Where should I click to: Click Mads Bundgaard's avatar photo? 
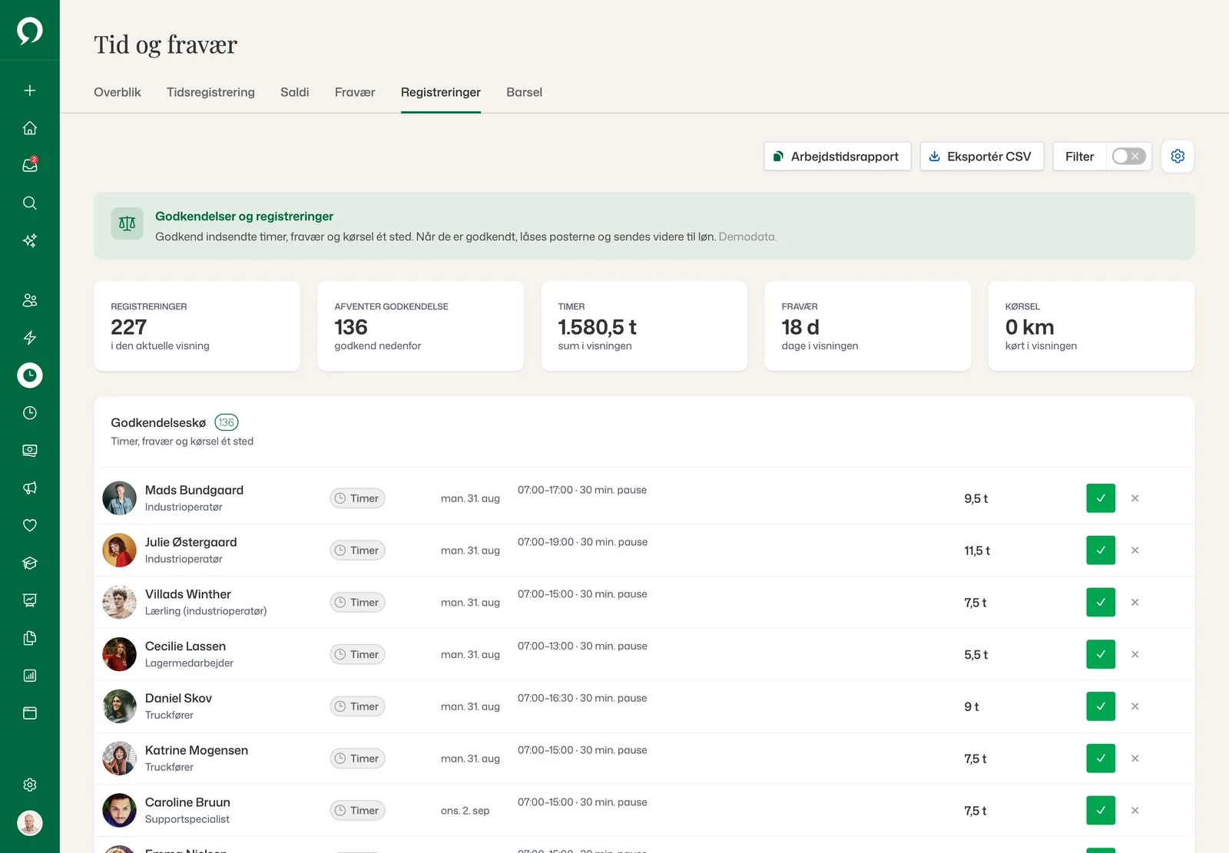pos(120,498)
